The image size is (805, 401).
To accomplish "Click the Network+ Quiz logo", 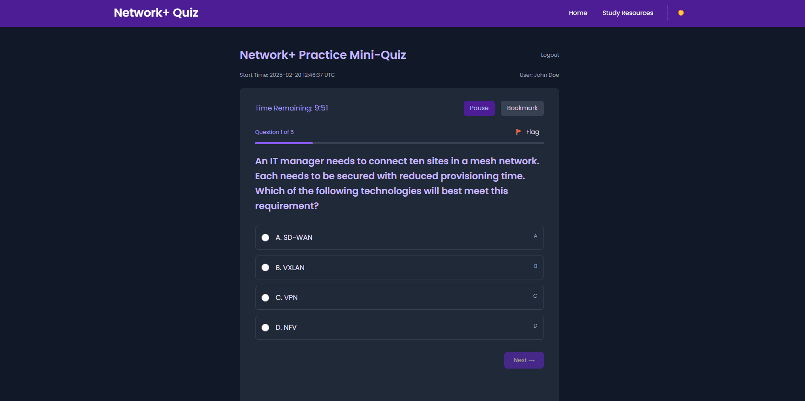I will pos(156,13).
